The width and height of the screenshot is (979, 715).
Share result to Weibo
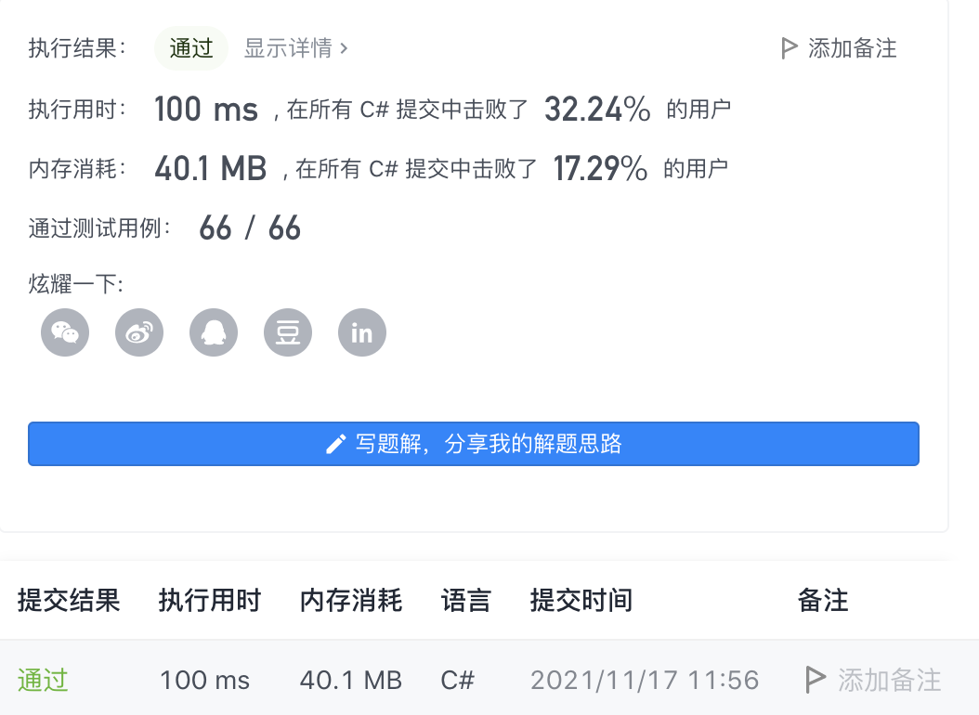[x=139, y=332]
